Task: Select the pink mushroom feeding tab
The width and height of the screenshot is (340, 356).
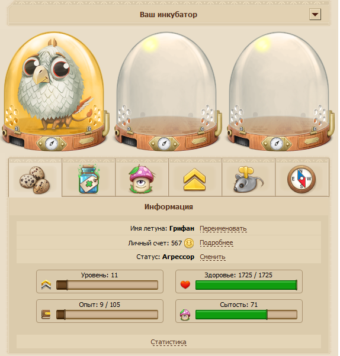Action: click(142, 178)
